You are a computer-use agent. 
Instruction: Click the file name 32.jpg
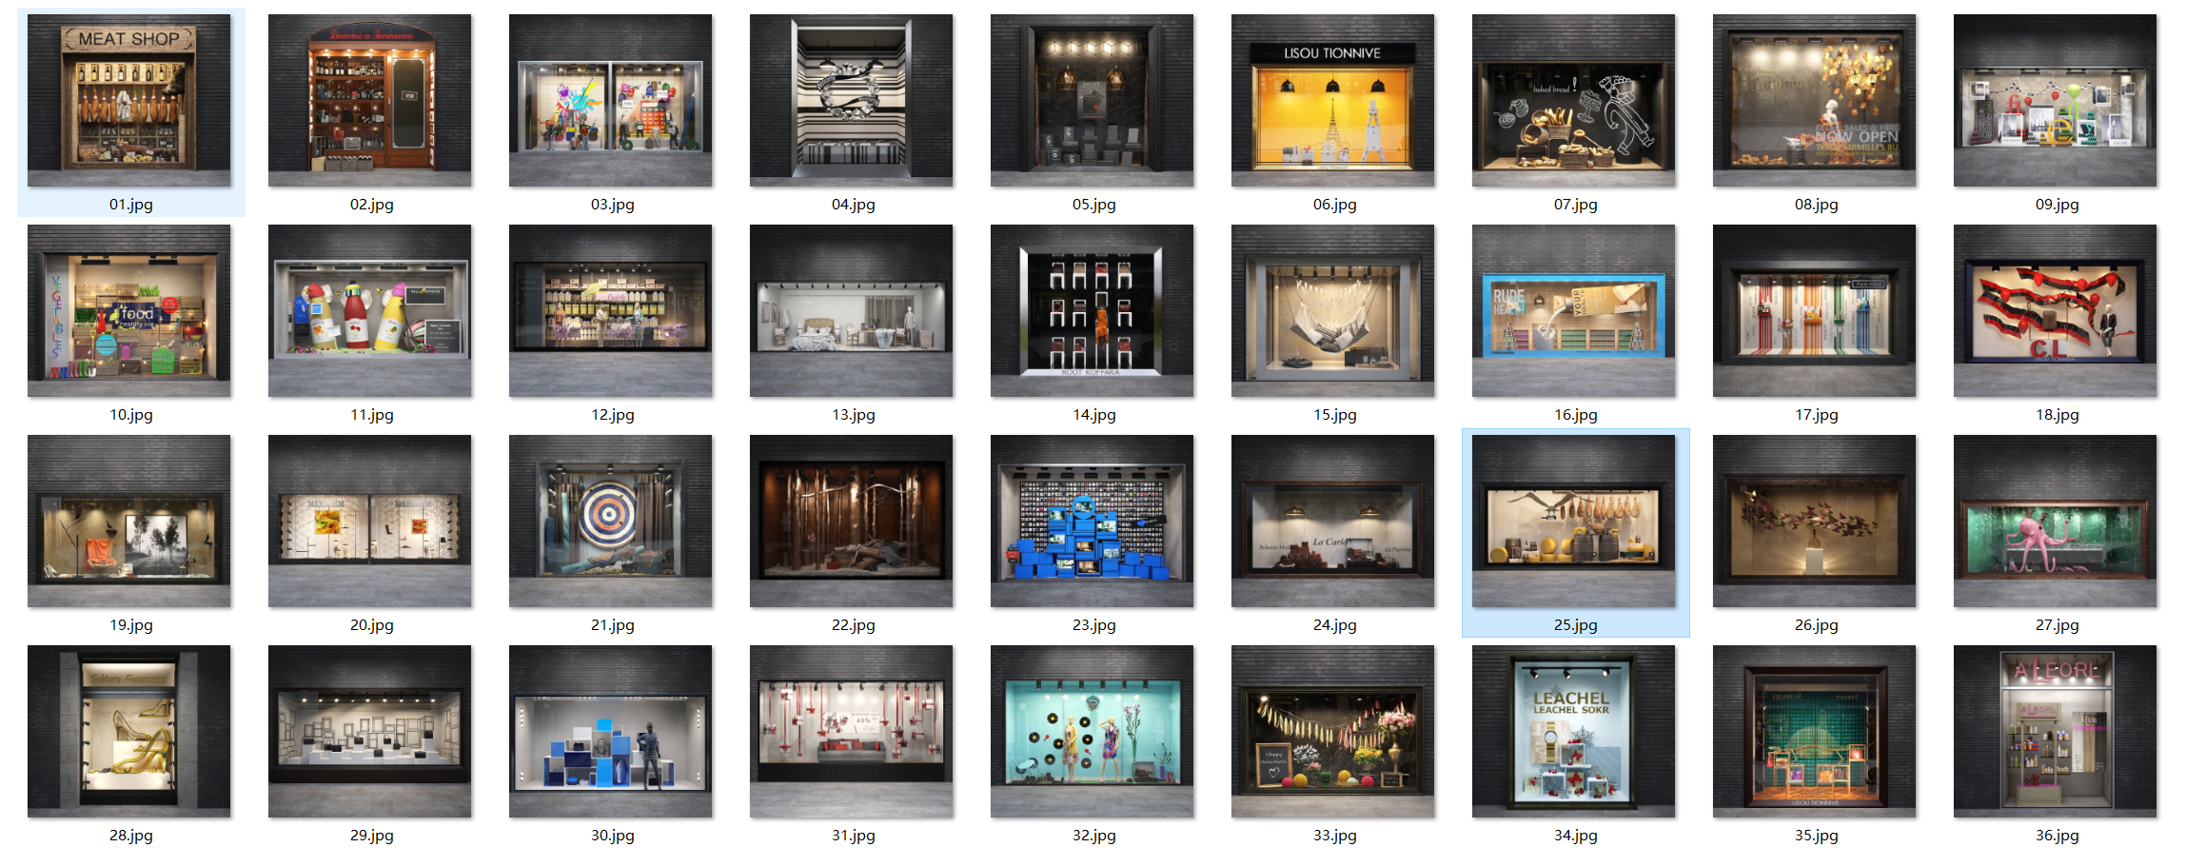[x=1094, y=836]
